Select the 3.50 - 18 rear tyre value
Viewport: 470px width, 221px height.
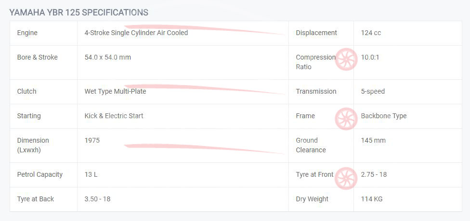click(x=97, y=199)
